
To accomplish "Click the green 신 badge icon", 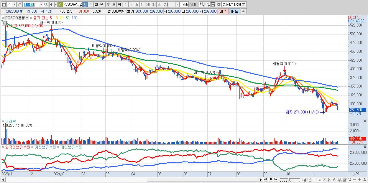I will pyautogui.click(x=60, y=4).
